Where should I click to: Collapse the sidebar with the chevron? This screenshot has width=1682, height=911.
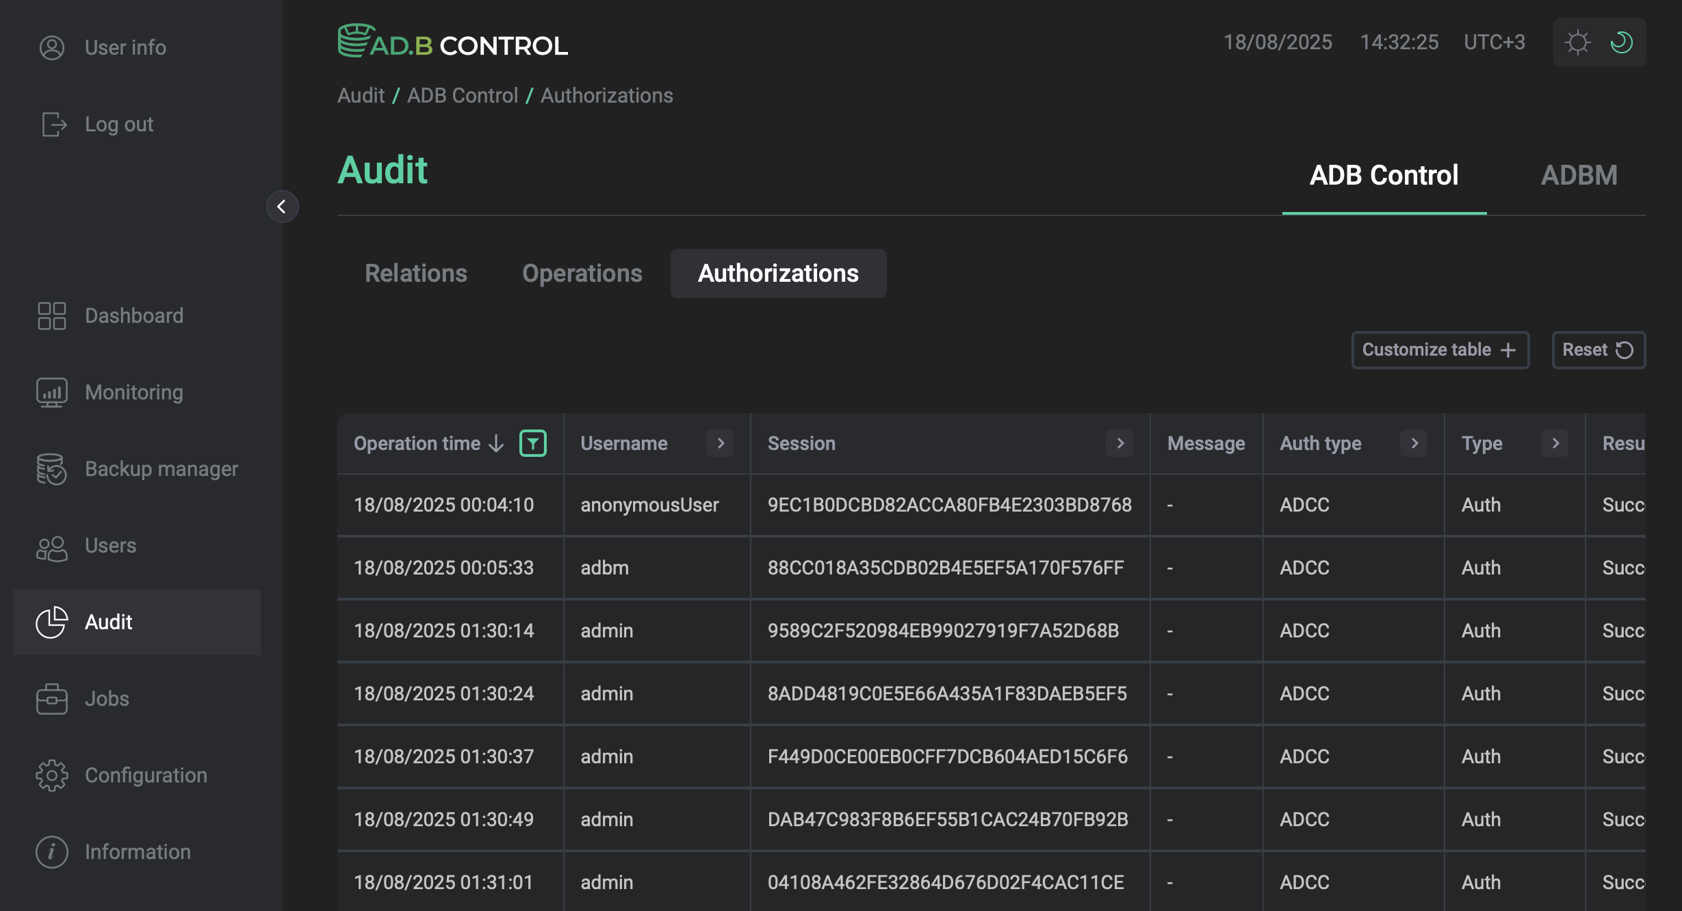(283, 207)
